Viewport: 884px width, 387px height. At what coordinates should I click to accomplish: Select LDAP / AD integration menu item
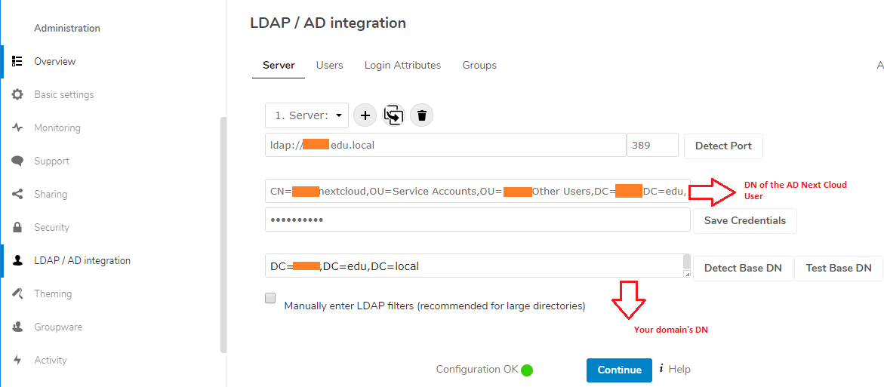82,261
